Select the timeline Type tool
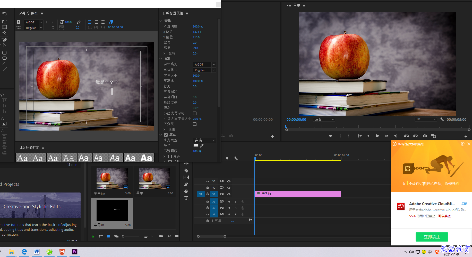This screenshot has height=257, width=472. (x=186, y=198)
